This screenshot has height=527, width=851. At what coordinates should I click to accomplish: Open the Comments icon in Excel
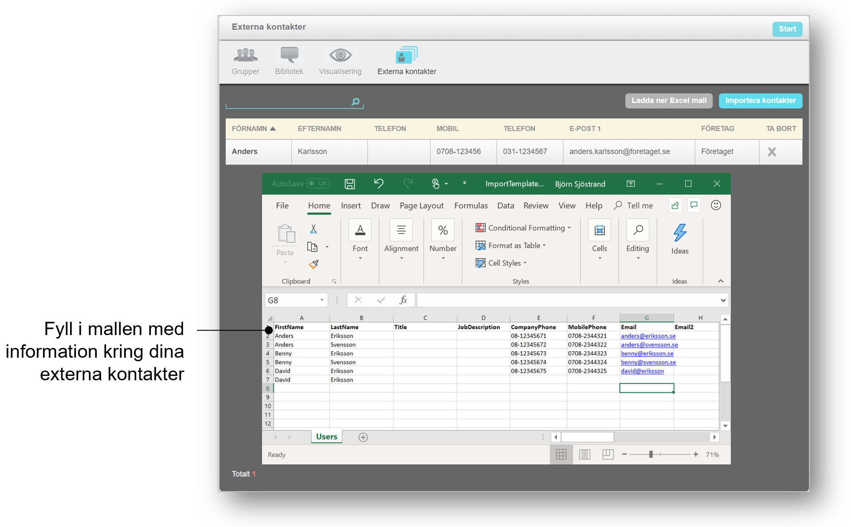(x=694, y=205)
